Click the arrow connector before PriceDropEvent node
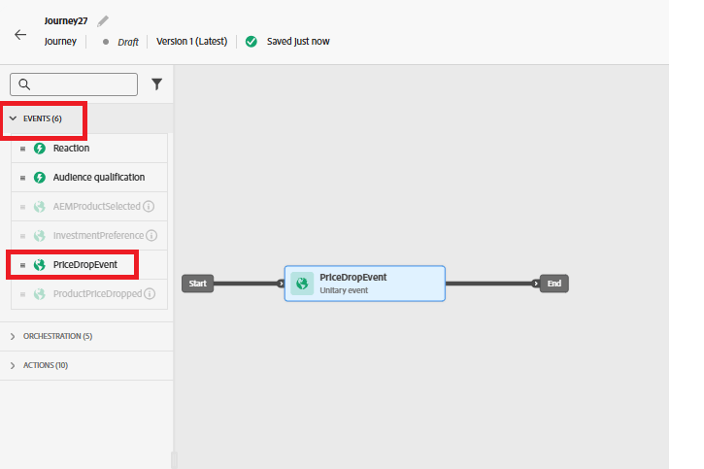Screen dimensions: 704x469 [x=281, y=284]
